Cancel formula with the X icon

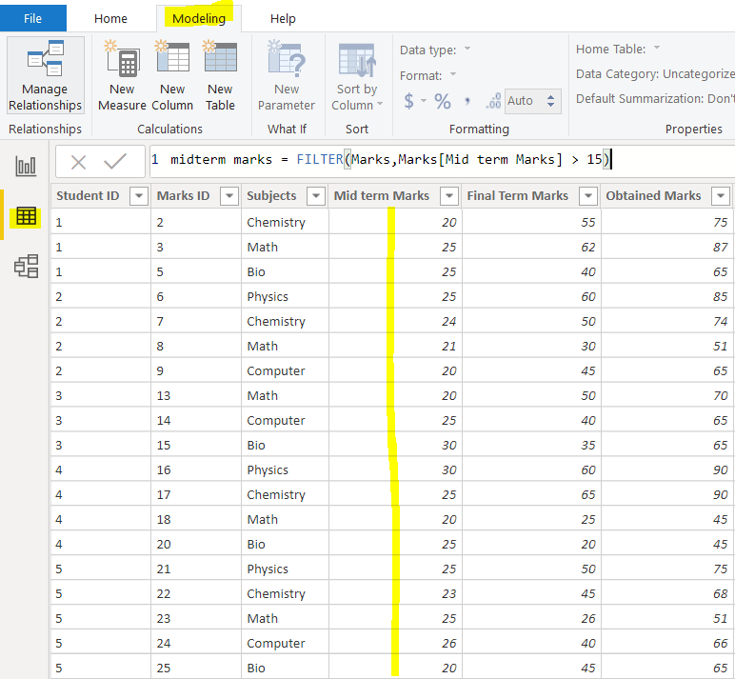pos(78,162)
